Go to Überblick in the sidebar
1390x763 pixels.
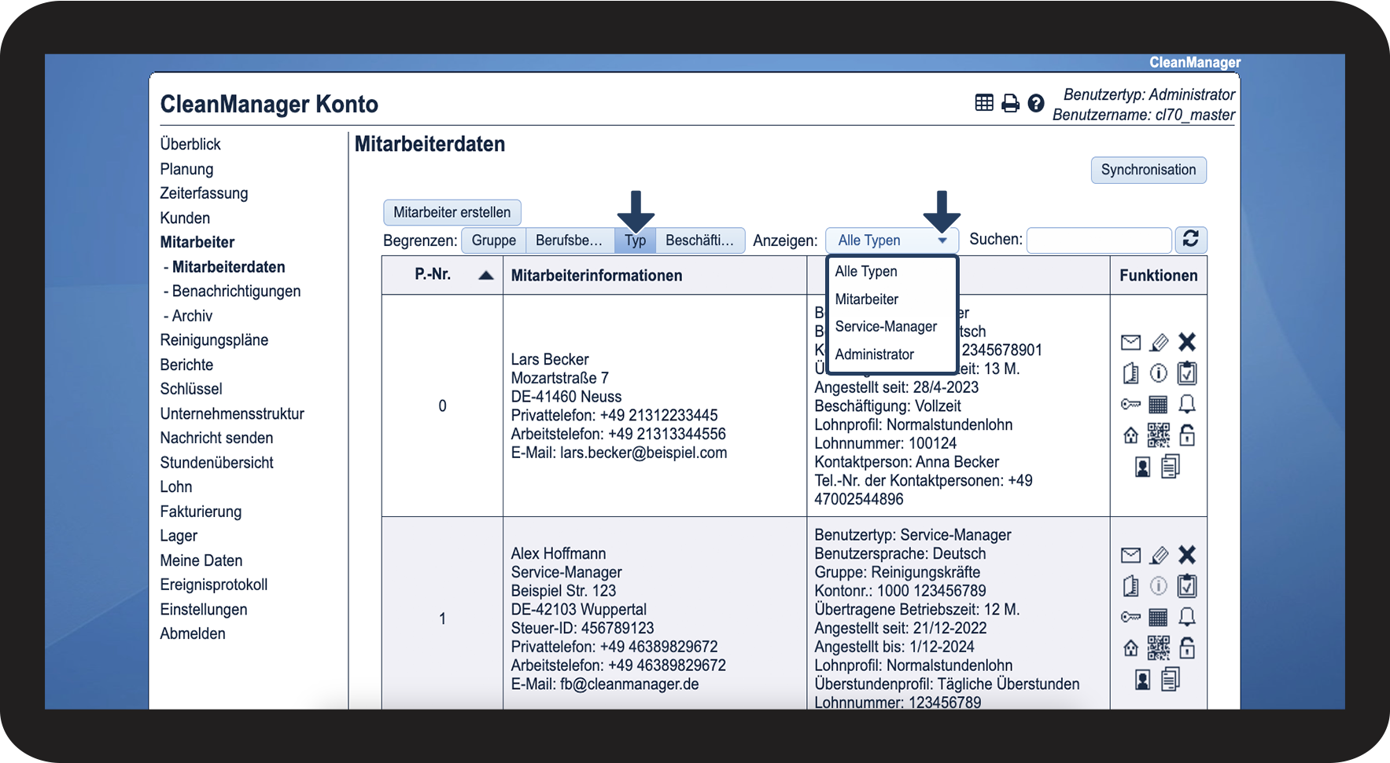(190, 144)
